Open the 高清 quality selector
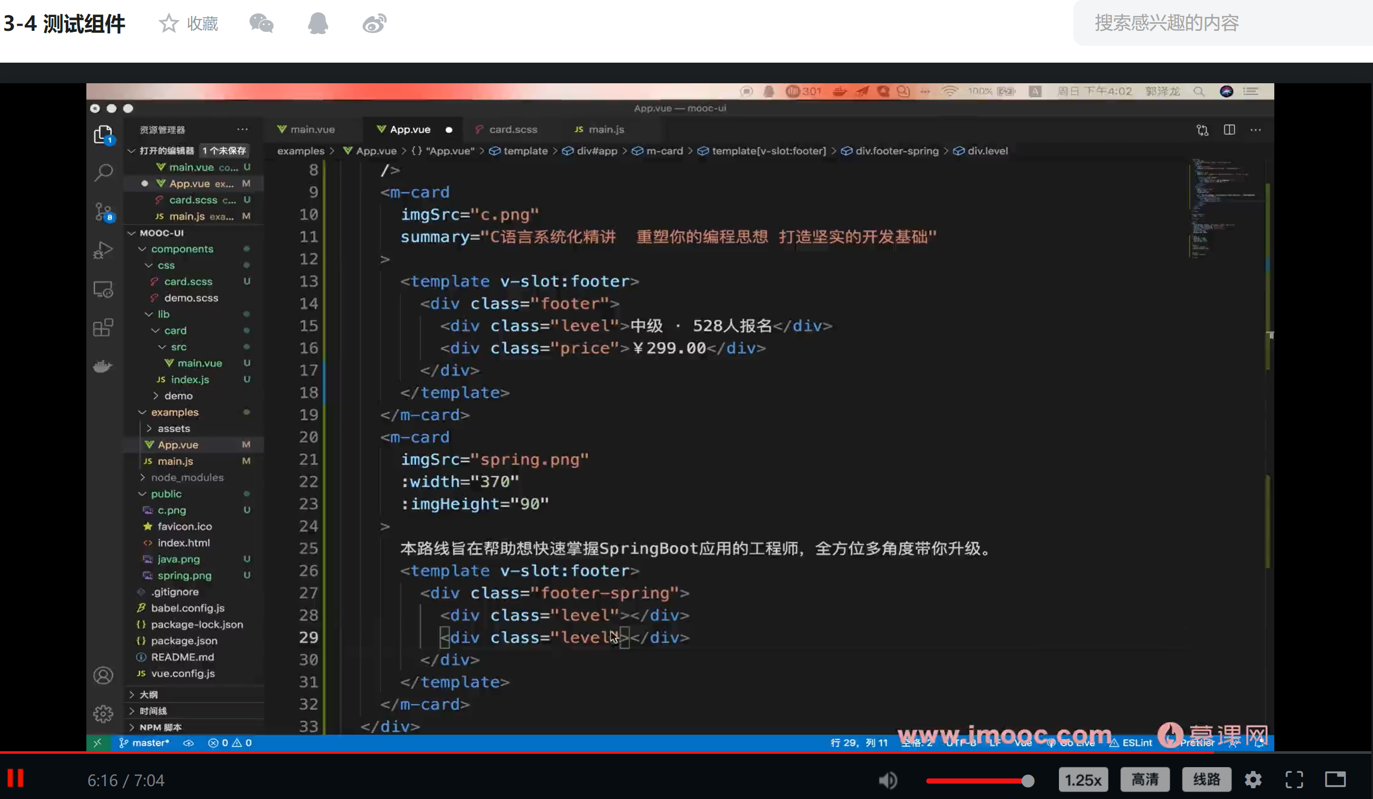The height and width of the screenshot is (799, 1373). tap(1145, 780)
